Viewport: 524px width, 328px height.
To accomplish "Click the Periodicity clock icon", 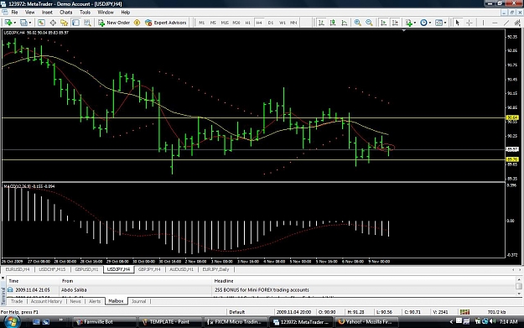I will (423, 23).
